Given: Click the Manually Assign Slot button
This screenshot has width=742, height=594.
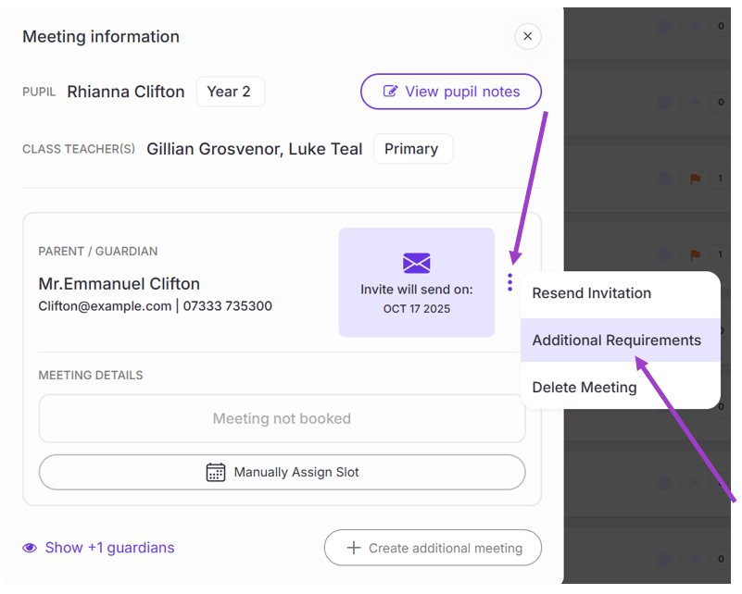Looking at the screenshot, I should click(x=282, y=472).
